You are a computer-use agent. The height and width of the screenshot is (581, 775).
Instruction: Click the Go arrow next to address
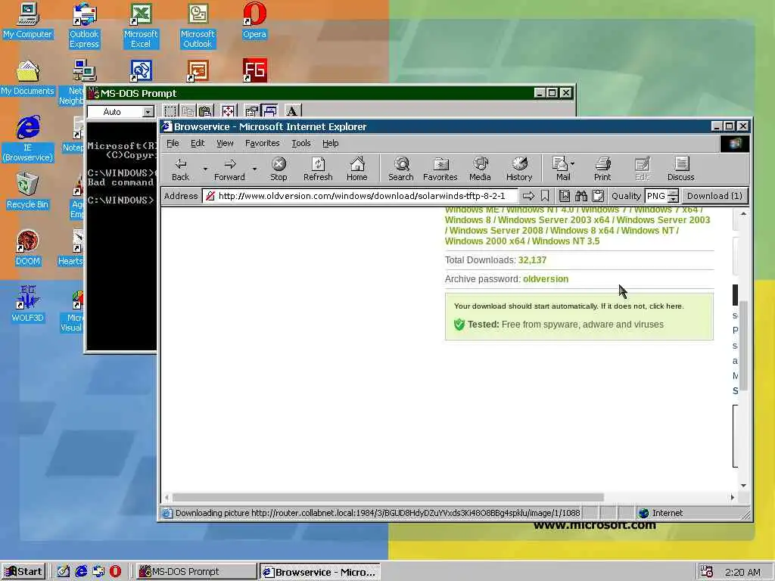[528, 196]
